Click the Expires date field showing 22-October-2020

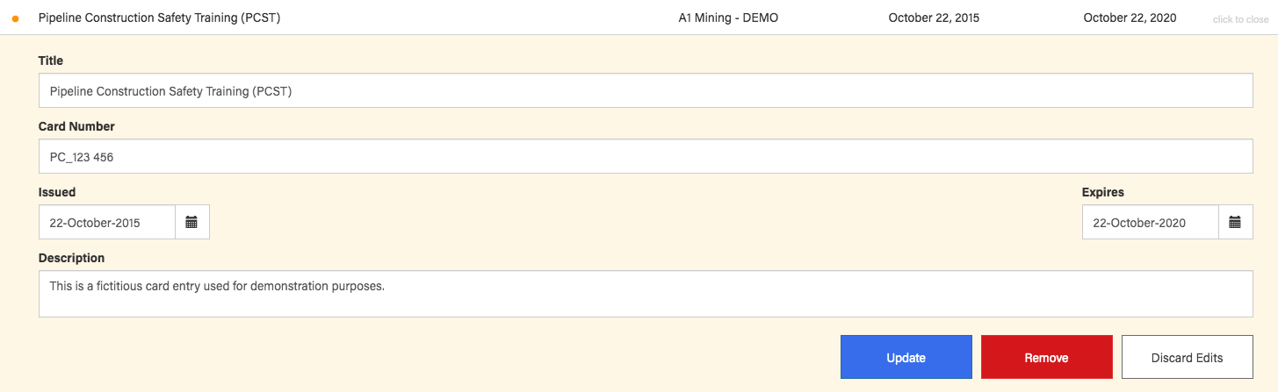[1150, 223]
